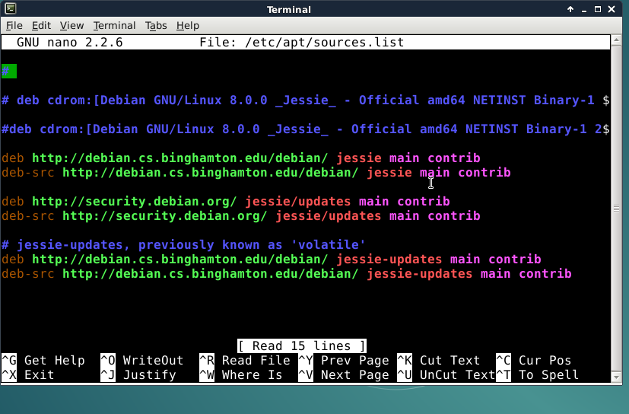Click the ^Y Prev Page shortcut

(x=344, y=361)
